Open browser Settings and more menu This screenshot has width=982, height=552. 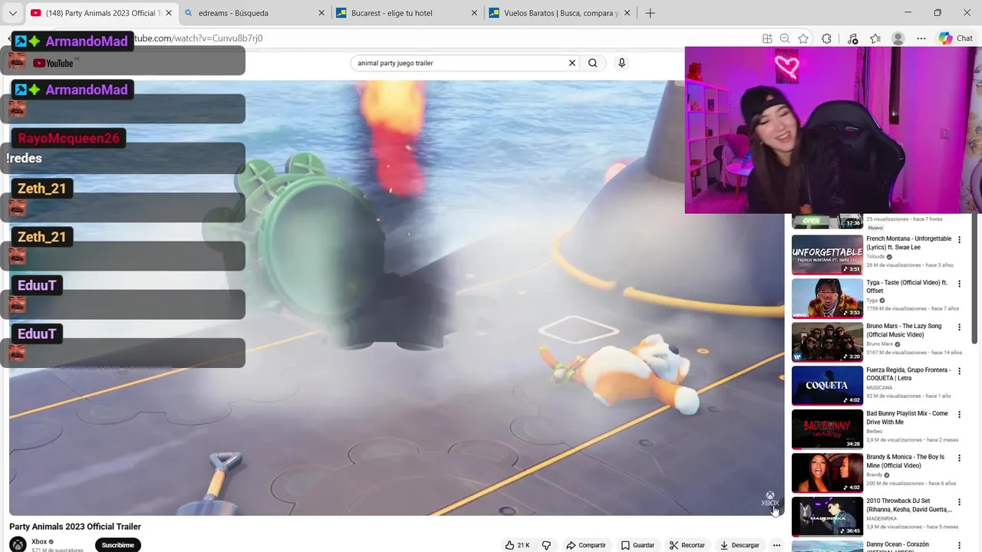click(x=921, y=38)
